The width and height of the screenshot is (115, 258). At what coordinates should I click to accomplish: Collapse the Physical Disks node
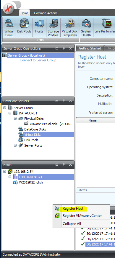tap(15, 119)
